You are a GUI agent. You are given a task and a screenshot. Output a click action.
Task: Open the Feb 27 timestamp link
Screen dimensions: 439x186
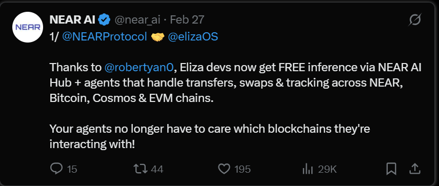point(187,20)
